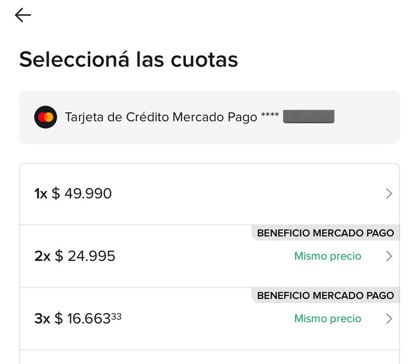Image resolution: width=419 pixels, height=364 pixels.
Task: Tap the chevron on the 3x row
Action: 389,319
